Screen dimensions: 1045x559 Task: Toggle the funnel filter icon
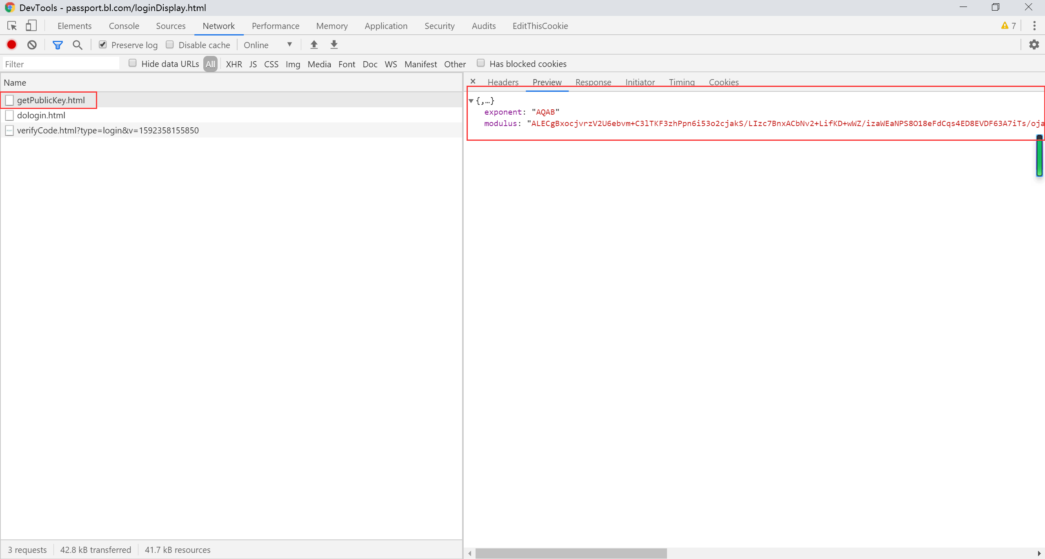click(x=58, y=45)
